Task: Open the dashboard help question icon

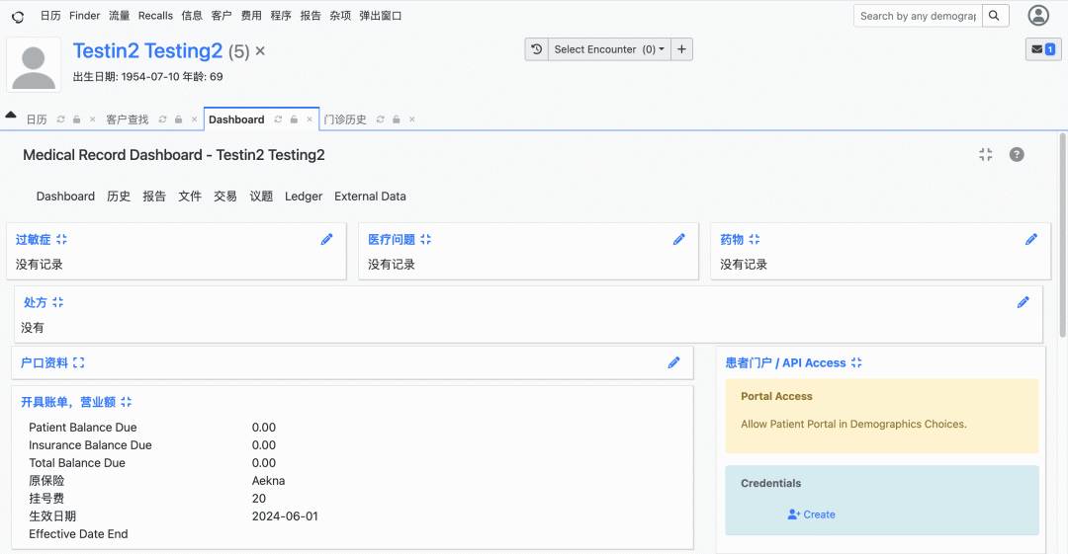Action: tap(1017, 154)
